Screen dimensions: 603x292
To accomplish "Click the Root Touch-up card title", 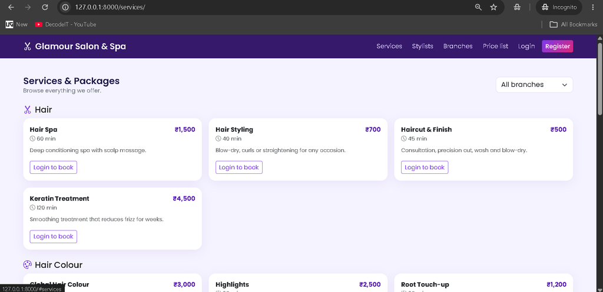I will (425, 285).
